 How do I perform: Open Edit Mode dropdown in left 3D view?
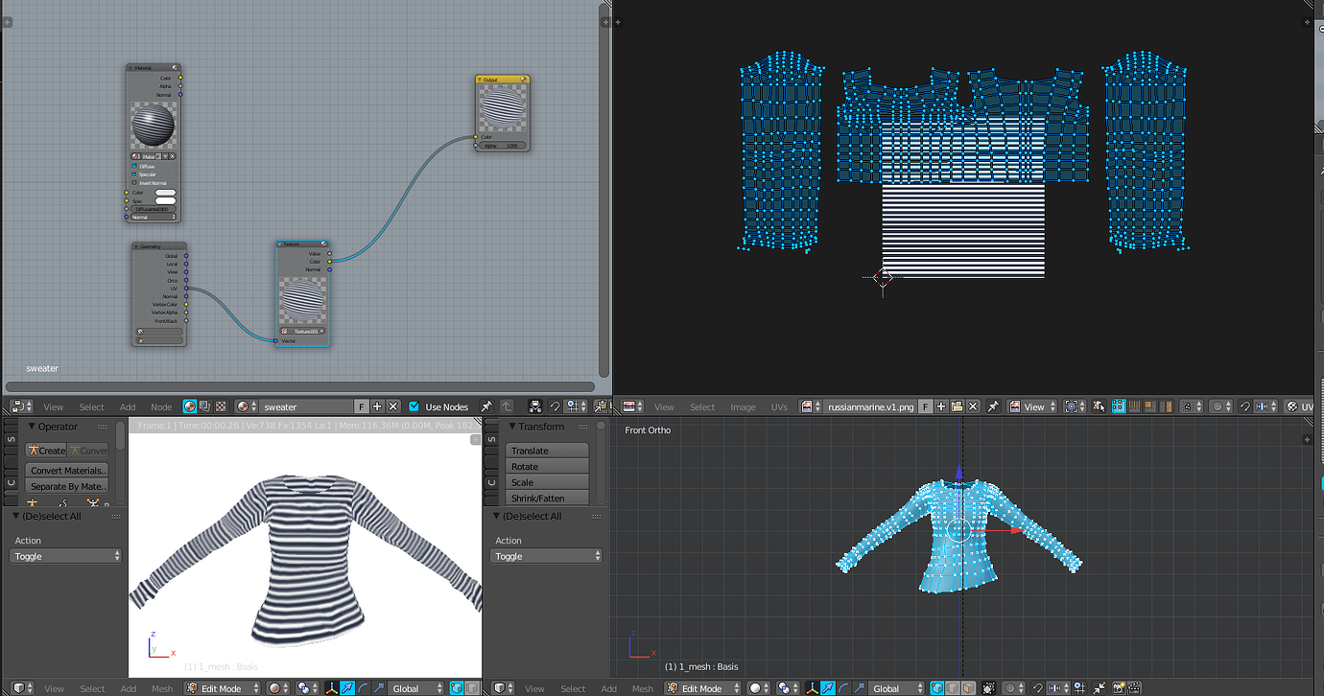tap(223, 688)
